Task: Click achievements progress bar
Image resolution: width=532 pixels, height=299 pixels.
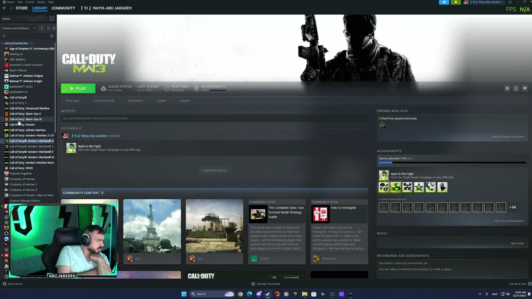Action: tap(452, 162)
